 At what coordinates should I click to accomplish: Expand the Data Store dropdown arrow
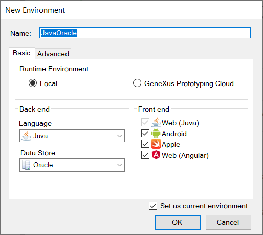(119, 165)
